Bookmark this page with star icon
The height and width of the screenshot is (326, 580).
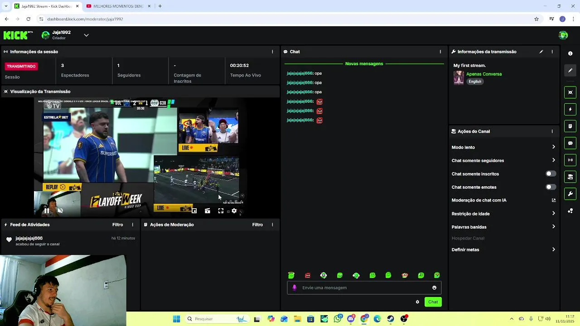(536, 19)
